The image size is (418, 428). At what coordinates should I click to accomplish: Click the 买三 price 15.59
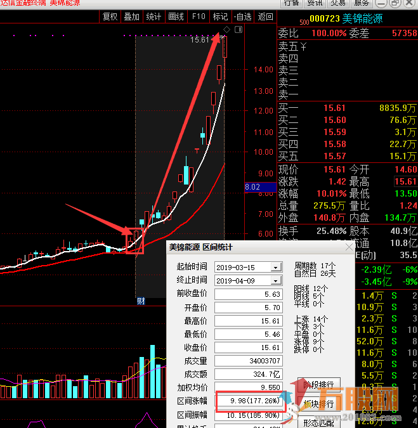[x=335, y=132]
